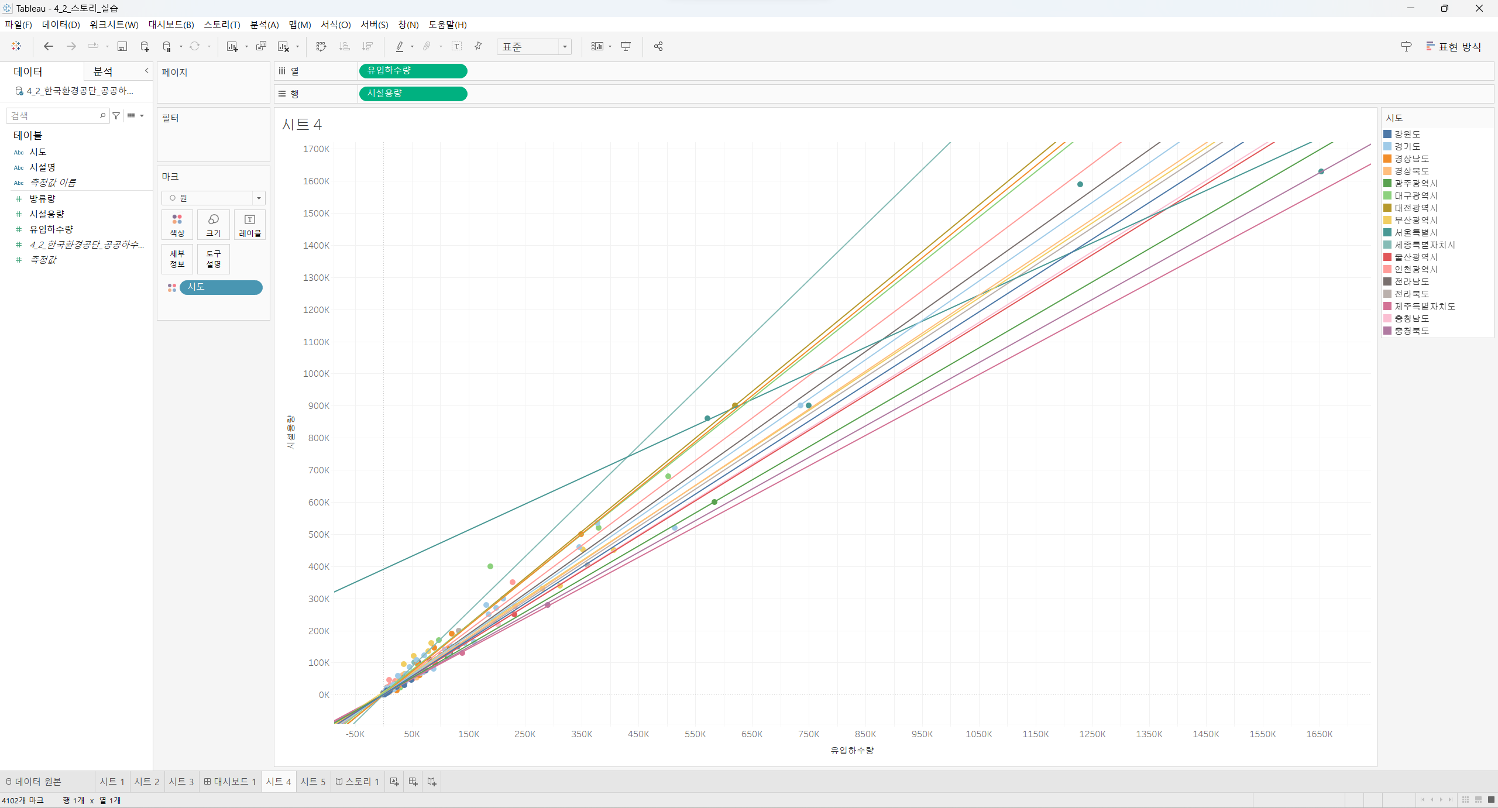Click the Presentation mode icon
Screen dimensions: 1498x808
pyautogui.click(x=626, y=46)
